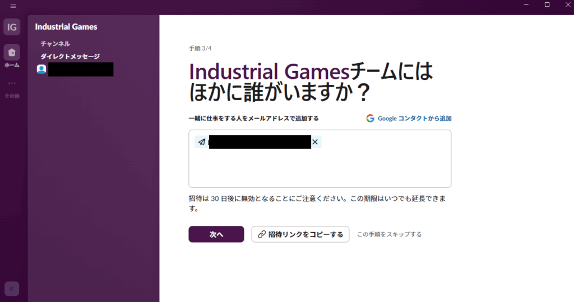Go to the ホーム home icon
The width and height of the screenshot is (574, 302).
click(12, 53)
